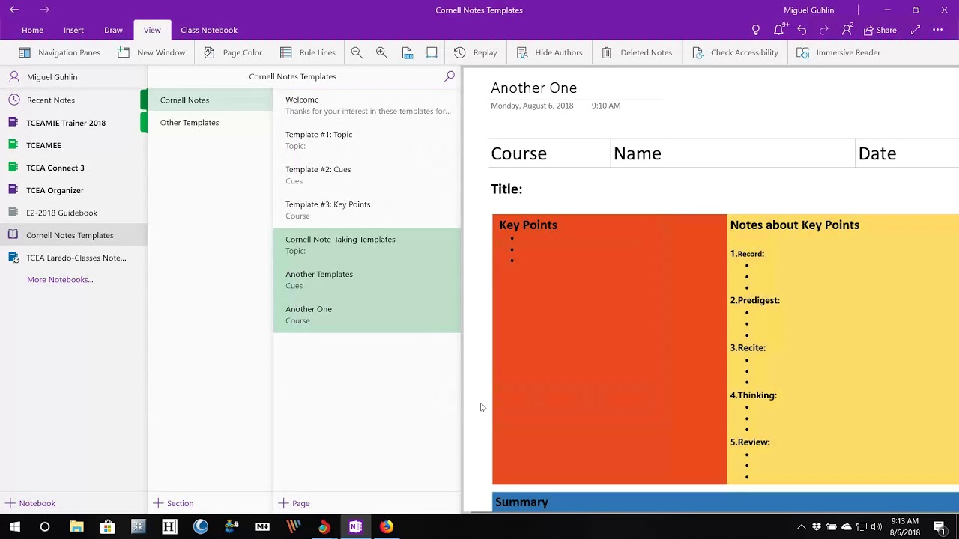
Task: Open the Welcome page
Action: [x=367, y=105]
